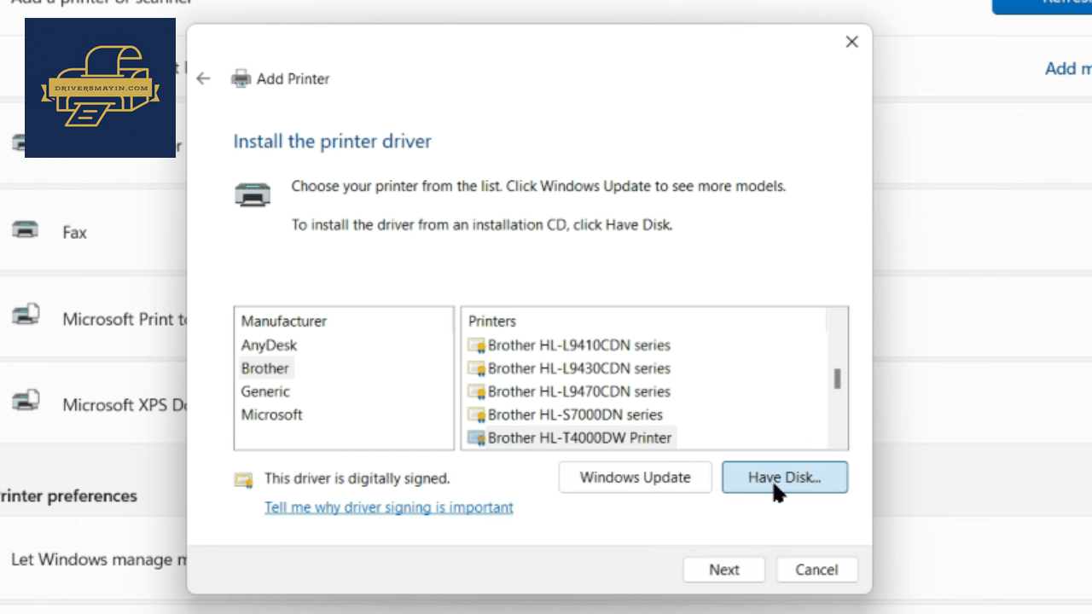Open the Fax device in Settings

click(74, 232)
